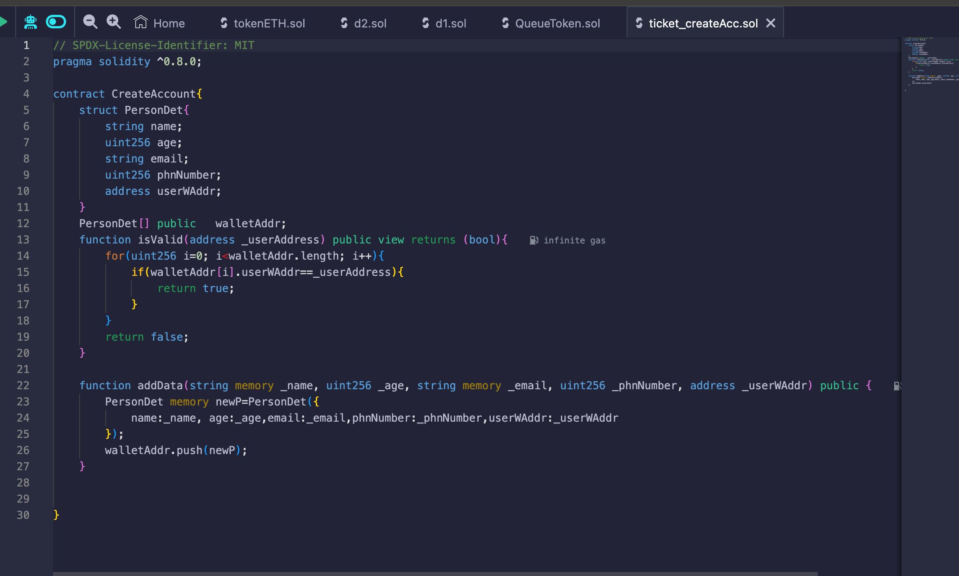Click the if condition on line 15
959x576 pixels.
[x=268, y=272]
